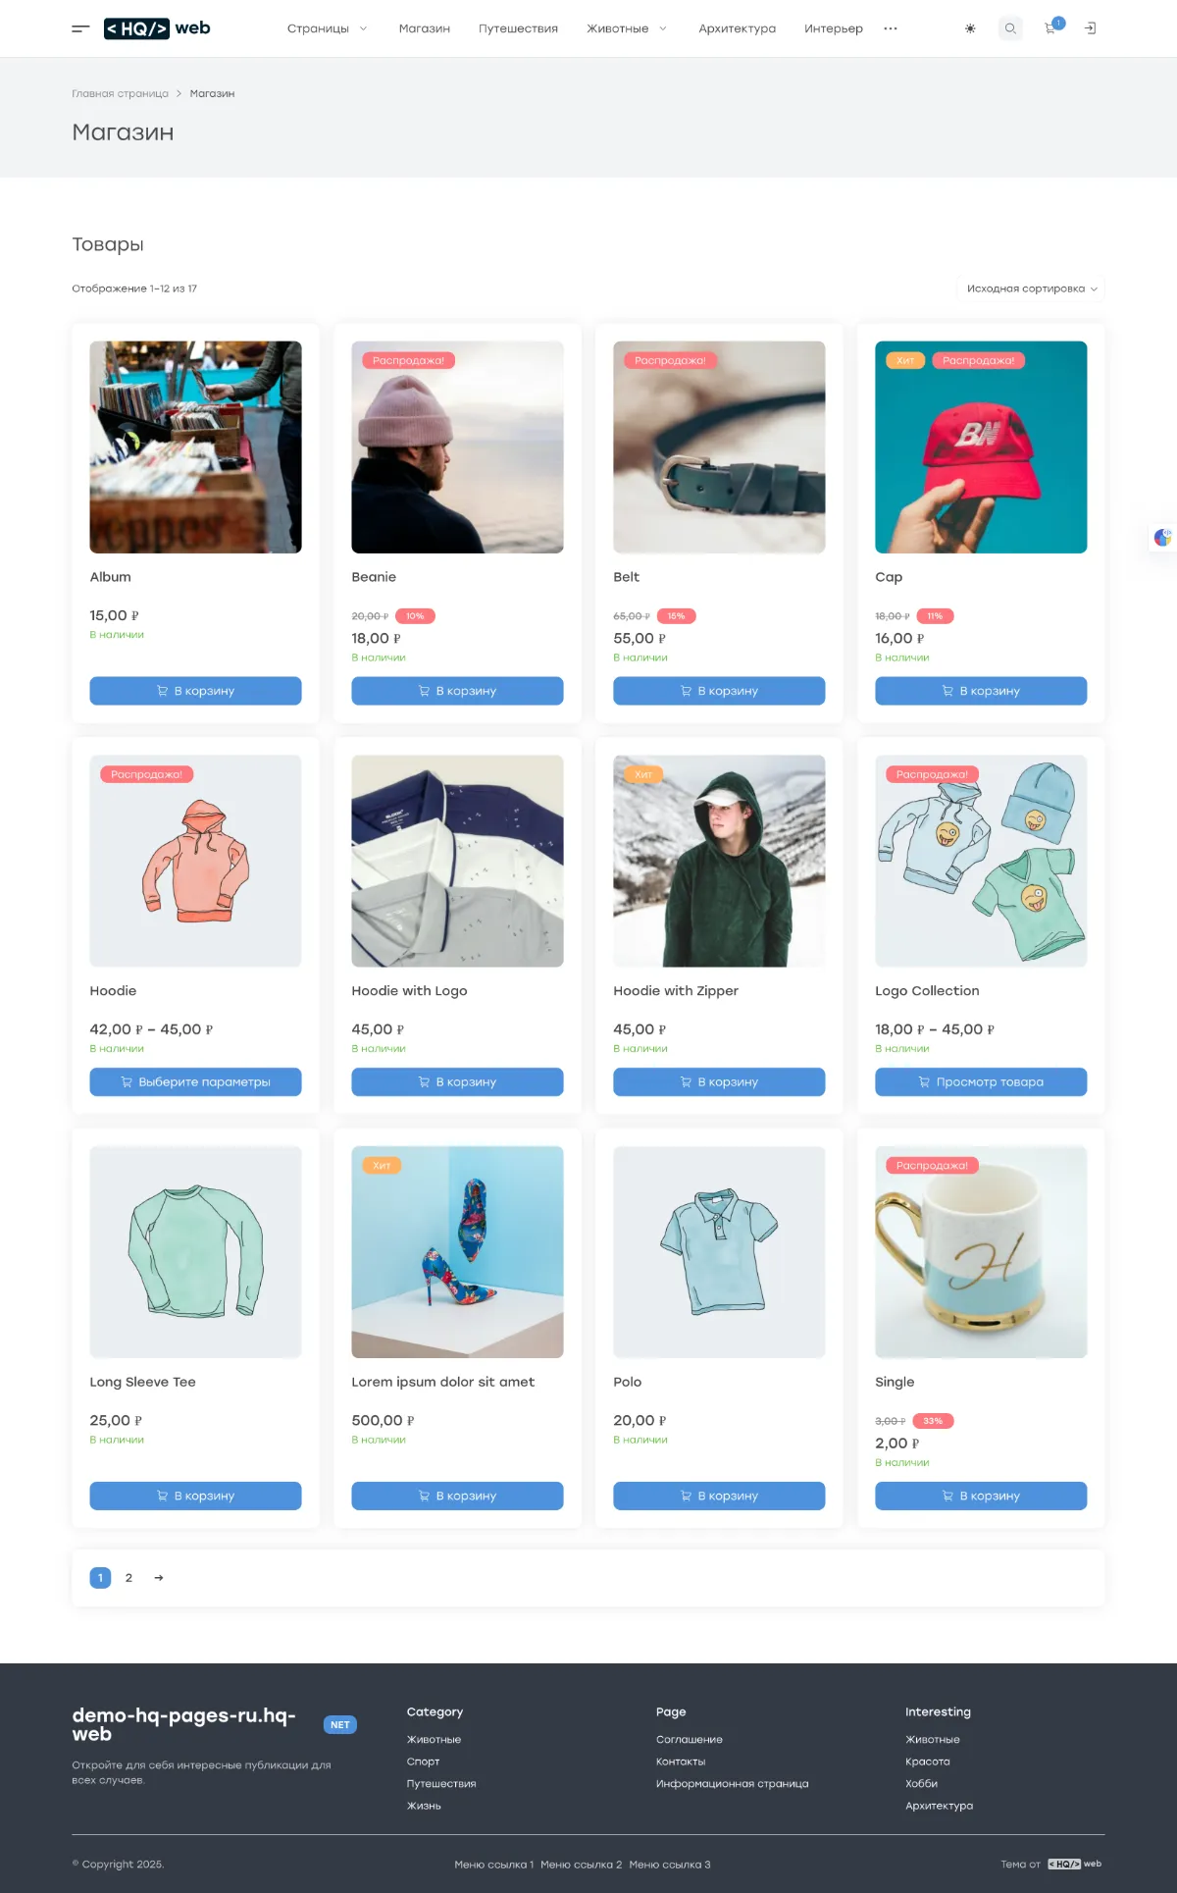Open Контакты footer link
Screen dimensions: 1177x1893
point(681,1762)
